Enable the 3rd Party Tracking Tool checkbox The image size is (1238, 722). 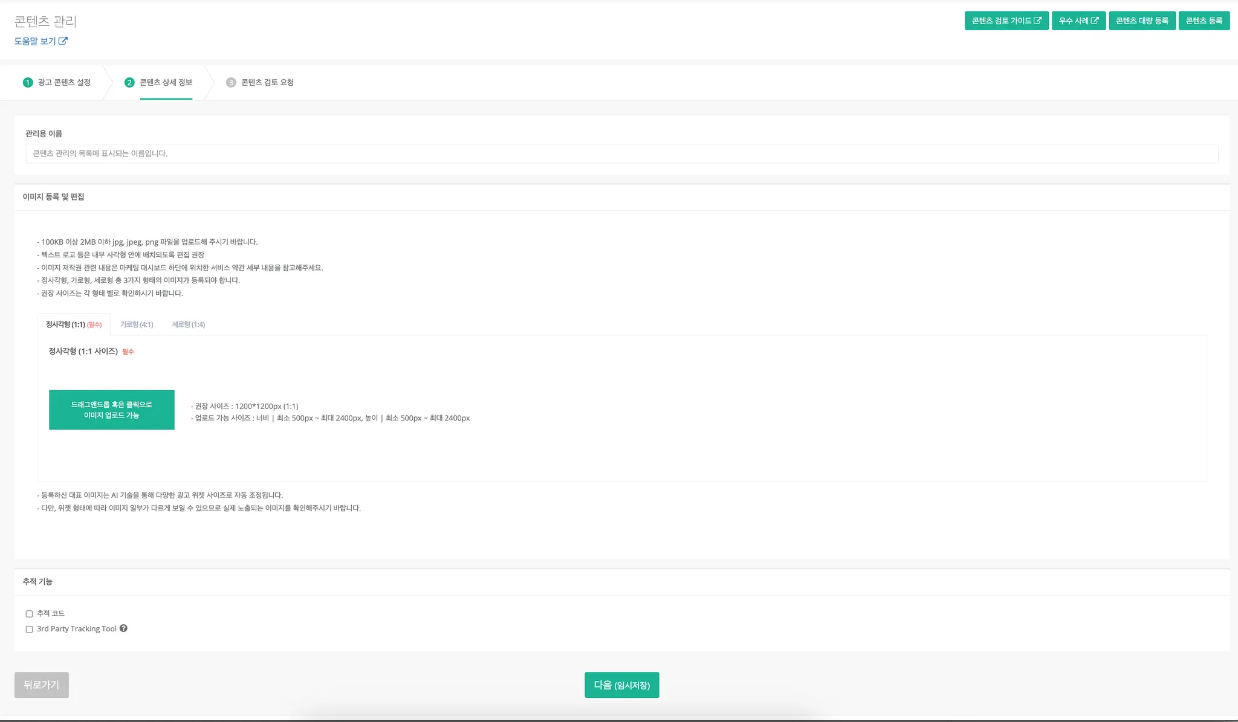coord(29,629)
